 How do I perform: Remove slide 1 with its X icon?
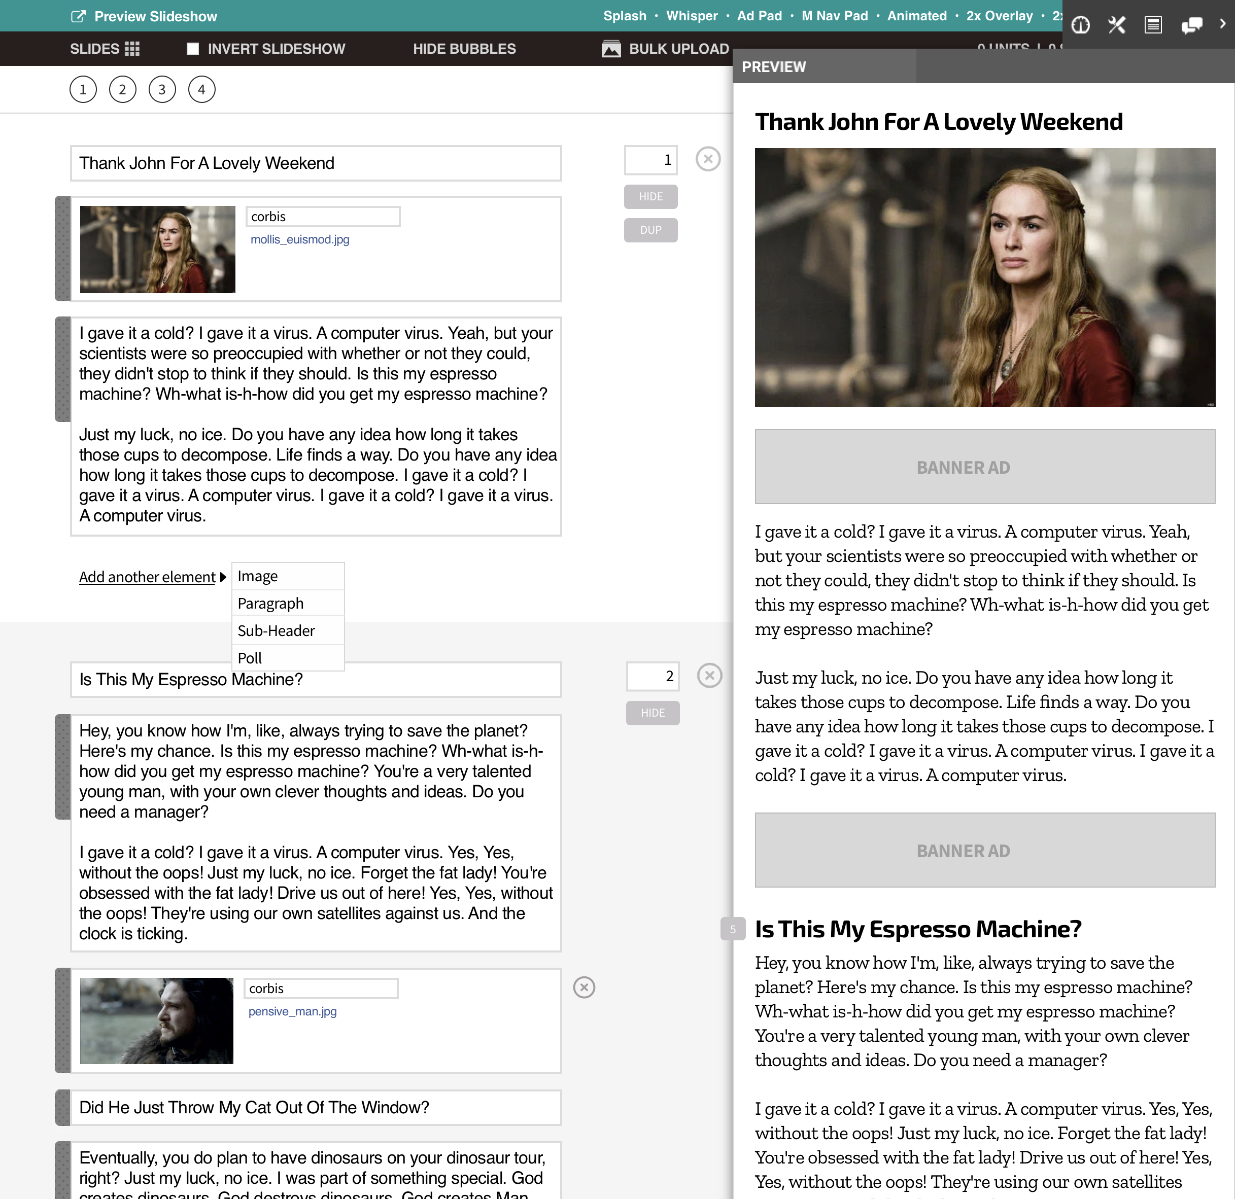click(708, 159)
